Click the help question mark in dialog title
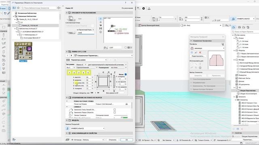 (x=125, y=3)
